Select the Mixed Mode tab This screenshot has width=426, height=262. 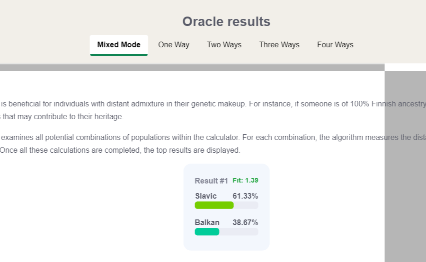[119, 45]
